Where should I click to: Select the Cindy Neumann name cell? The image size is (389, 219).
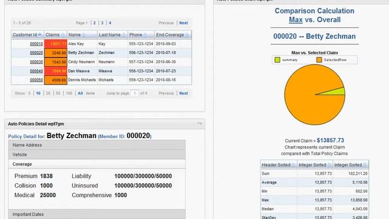82,62
